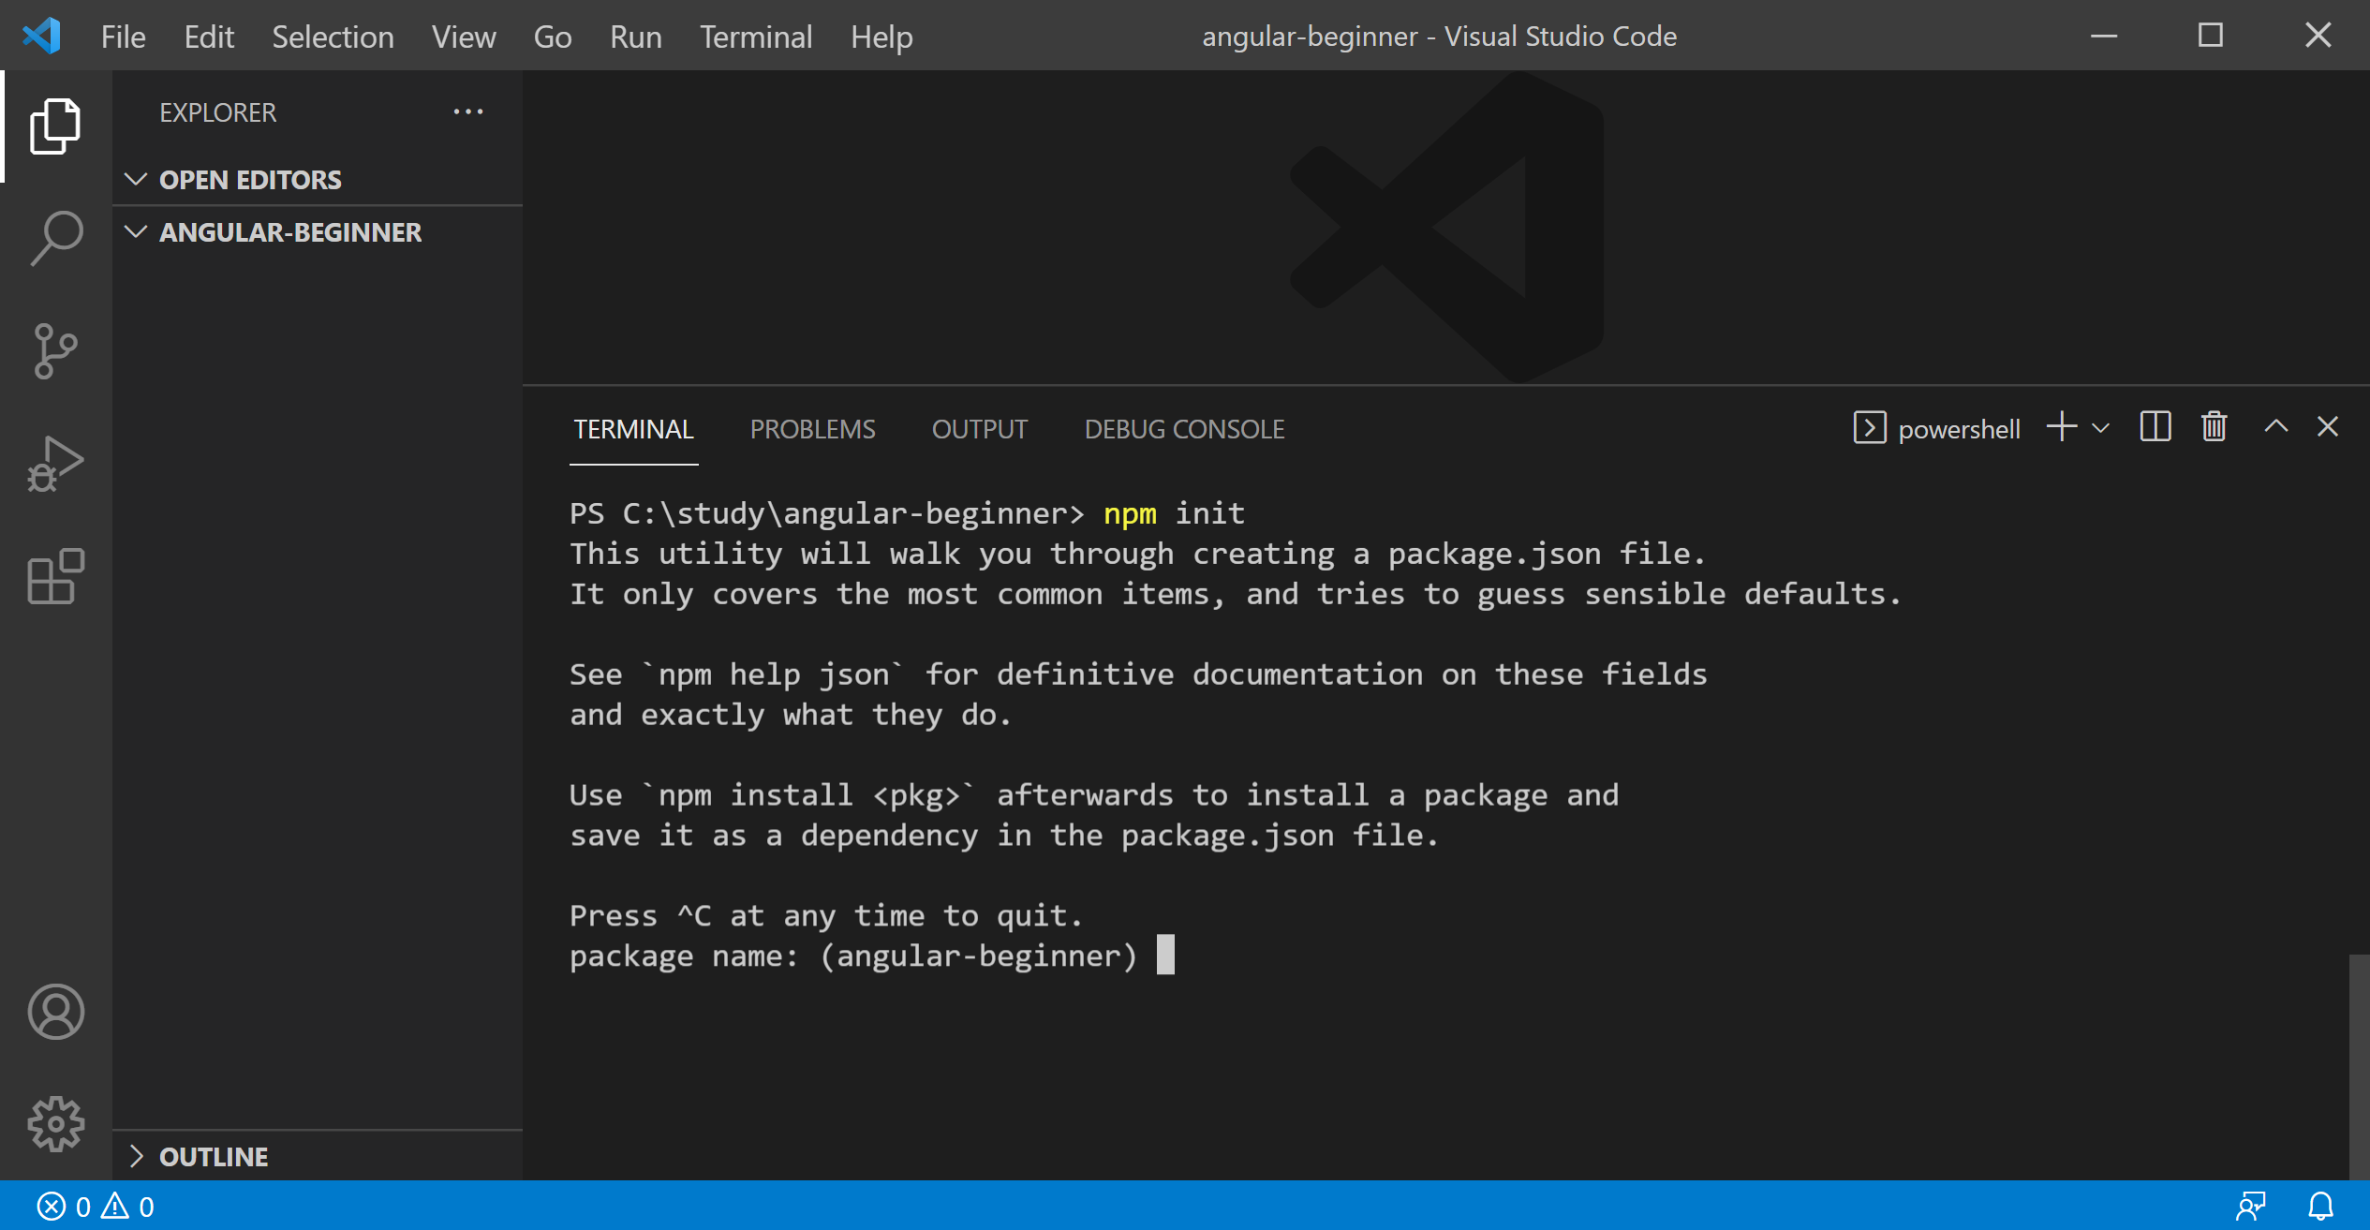Open the Source Control view
Screen dimensions: 2370x1230
[56, 351]
